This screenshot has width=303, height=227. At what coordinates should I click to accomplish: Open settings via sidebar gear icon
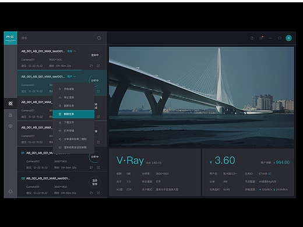10,126
